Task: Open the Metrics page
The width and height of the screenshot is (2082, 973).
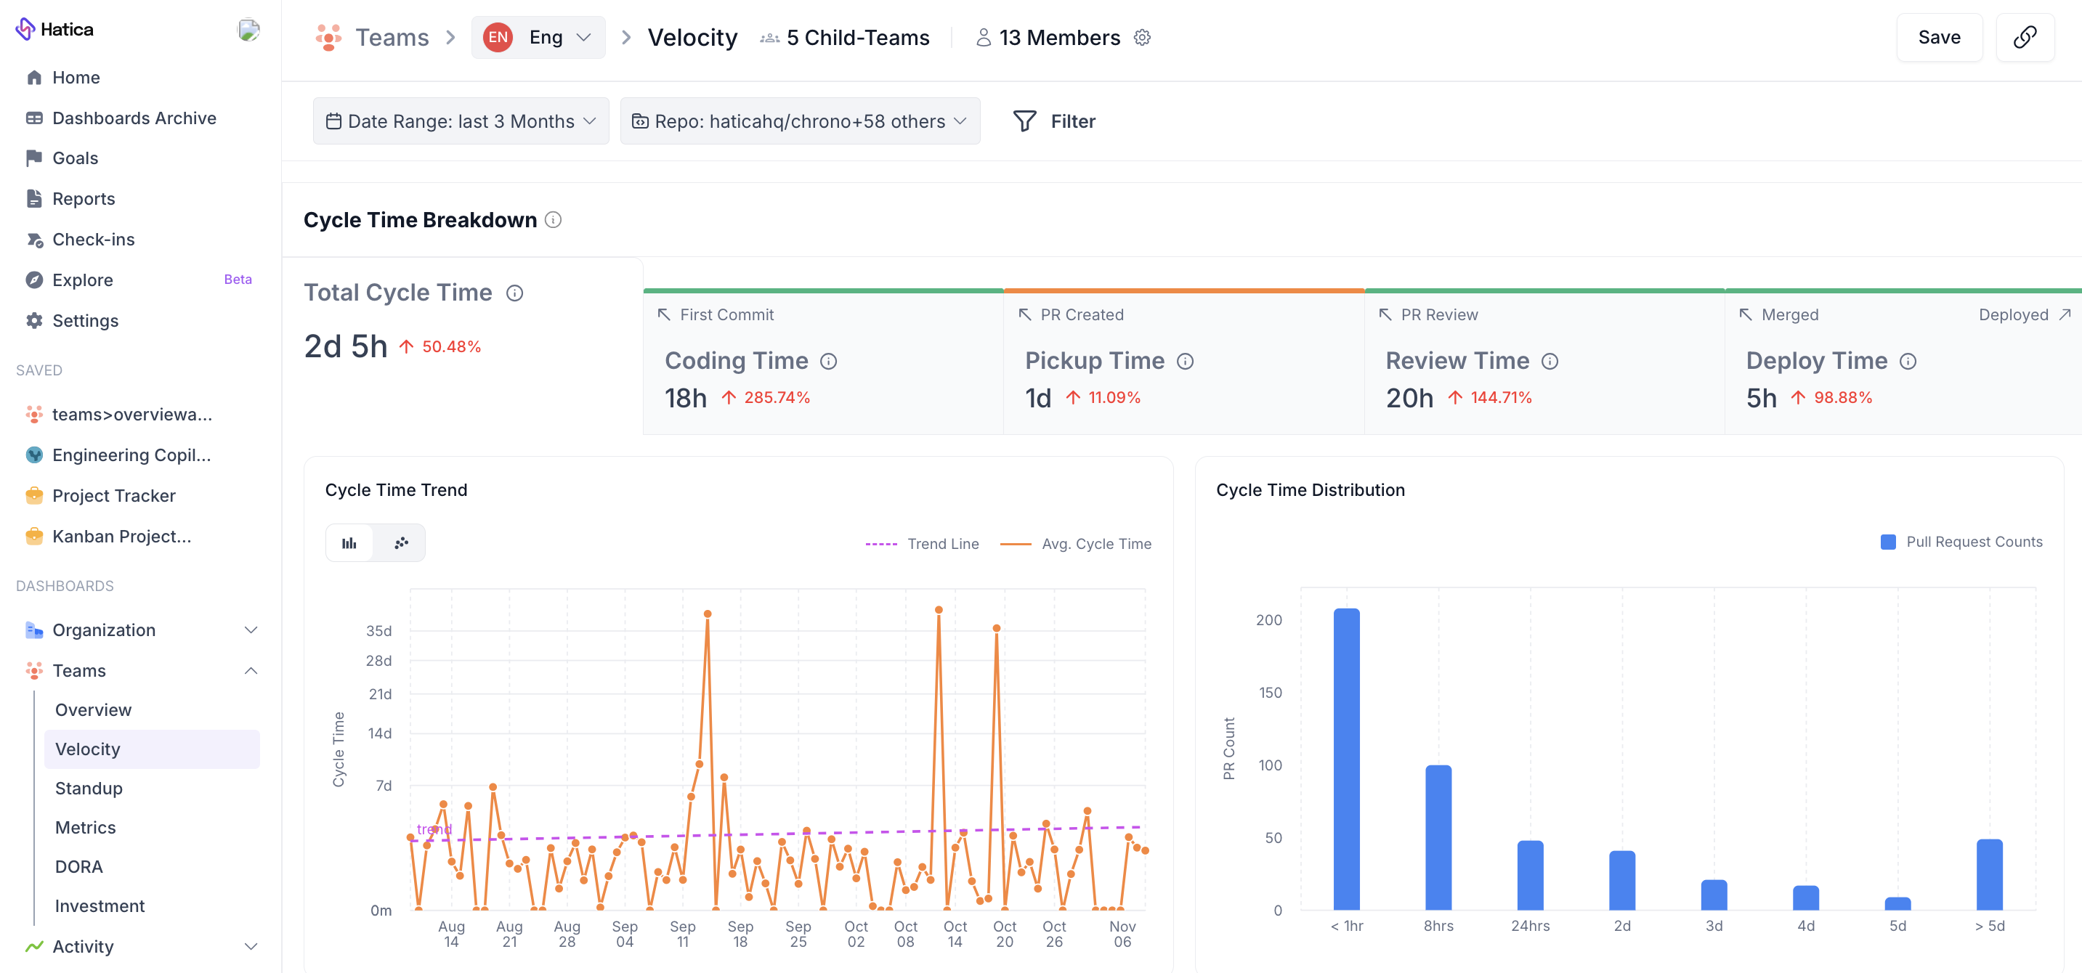Action: (86, 828)
